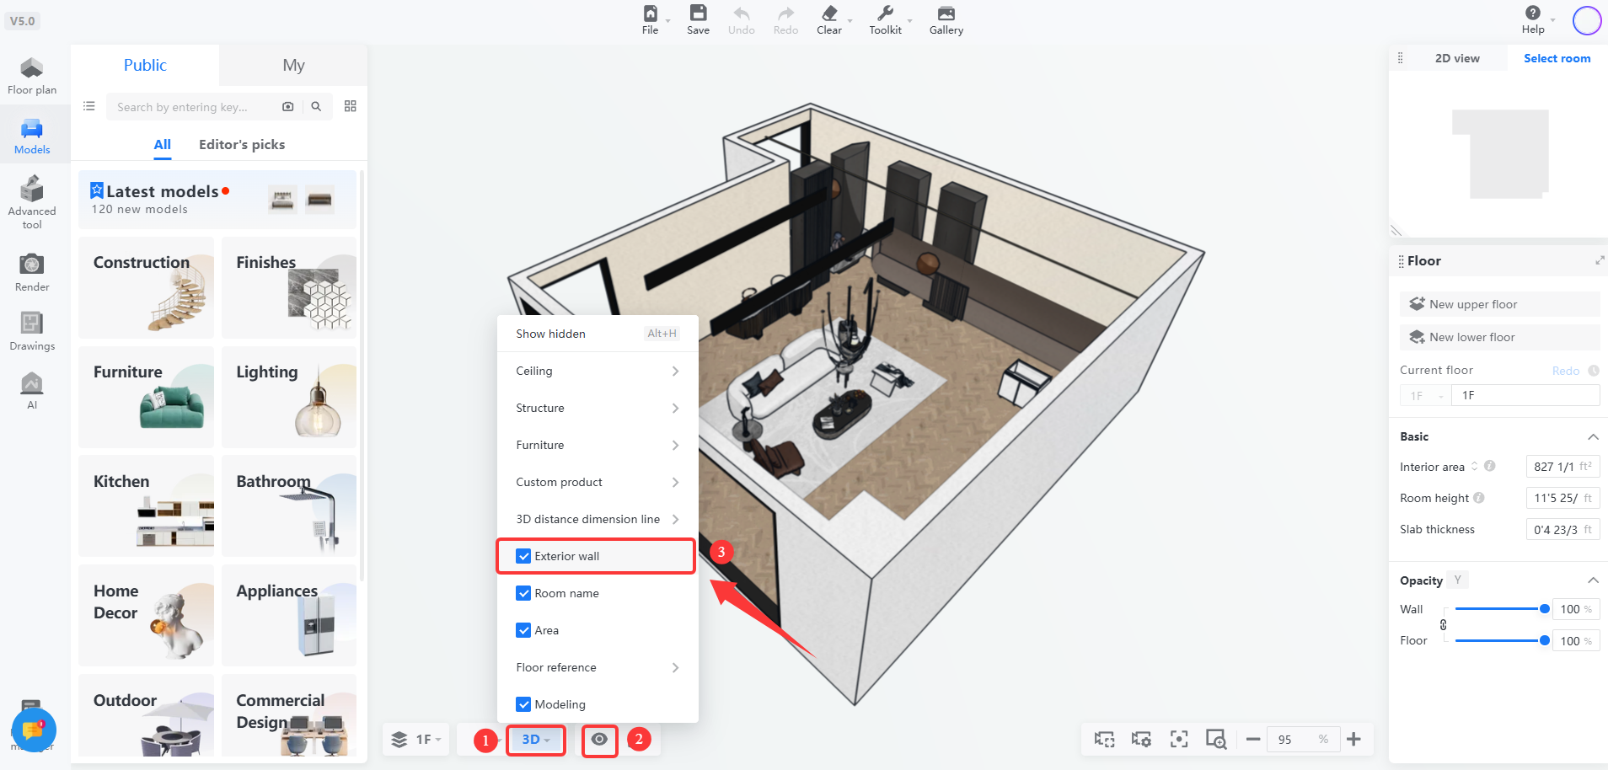Click the search magnifier icon
Viewport: 1608px width, 770px height.
(316, 107)
